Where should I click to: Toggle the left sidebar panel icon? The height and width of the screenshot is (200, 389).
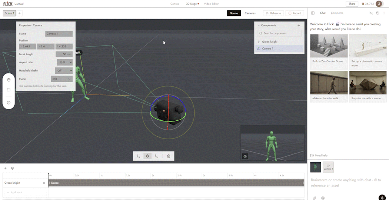coord(313,13)
